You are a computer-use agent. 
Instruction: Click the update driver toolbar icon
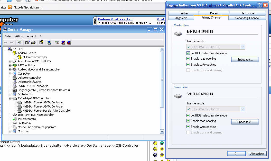click(57, 42)
